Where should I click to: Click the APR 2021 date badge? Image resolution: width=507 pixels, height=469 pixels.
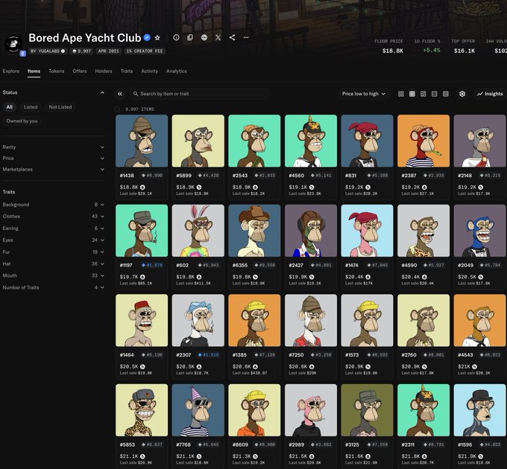pyautogui.click(x=109, y=51)
